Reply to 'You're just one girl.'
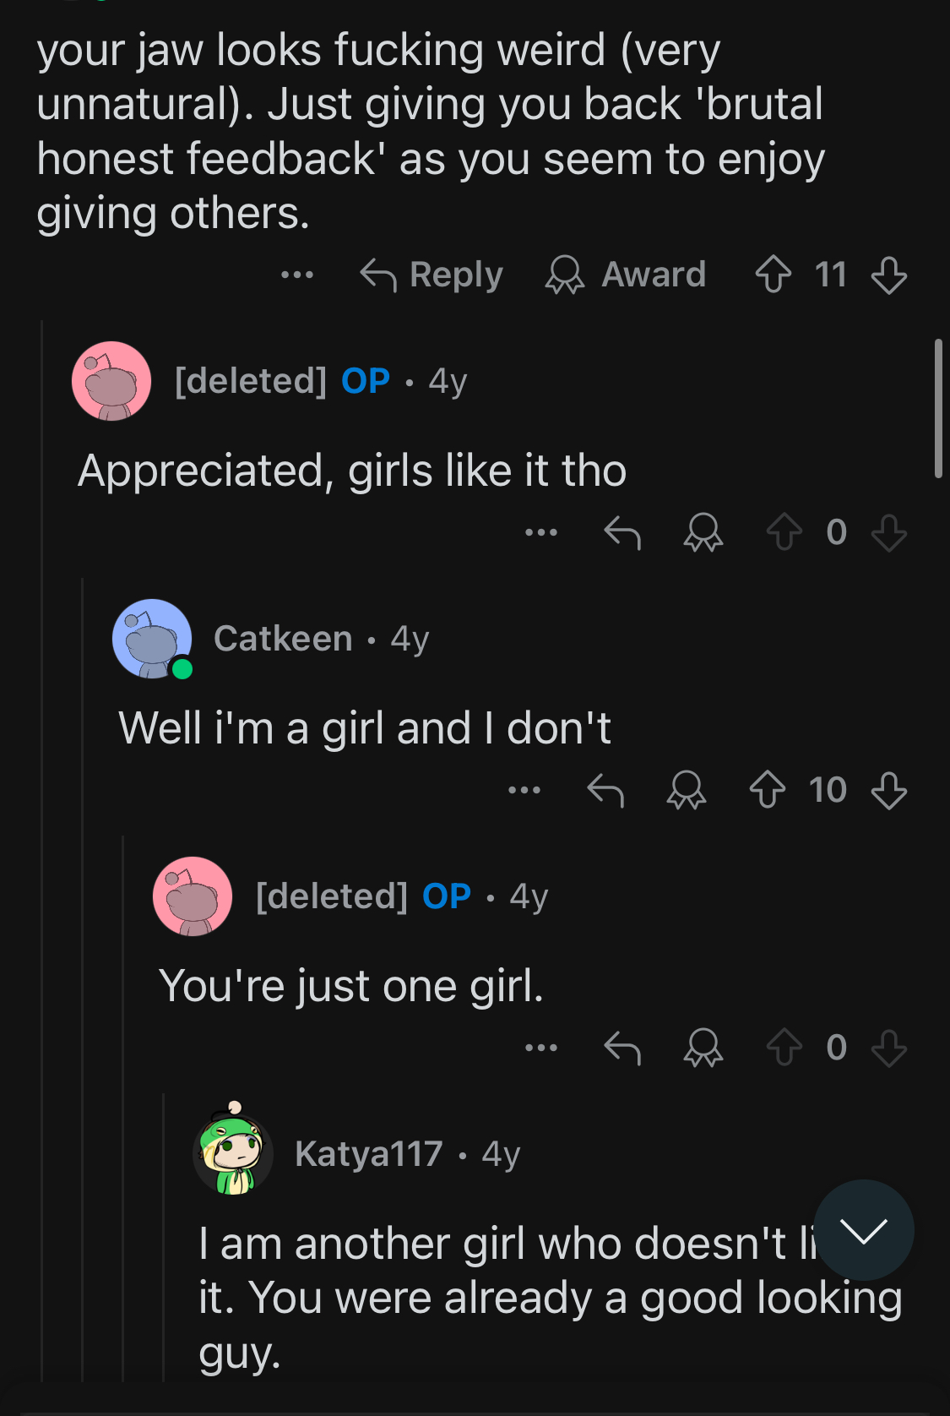 [x=622, y=1048]
